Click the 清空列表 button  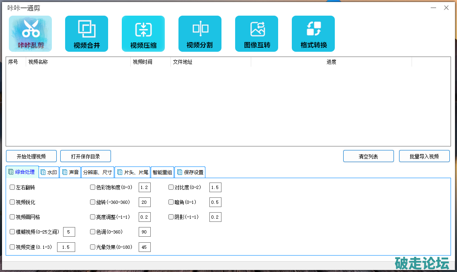pyautogui.click(x=368, y=156)
